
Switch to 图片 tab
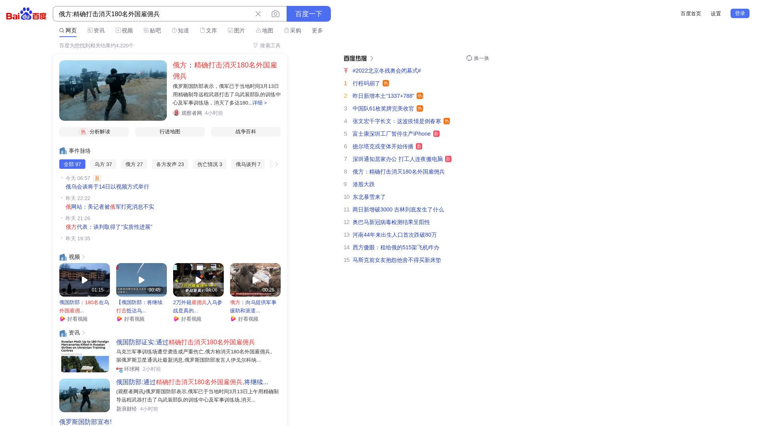[x=236, y=30]
